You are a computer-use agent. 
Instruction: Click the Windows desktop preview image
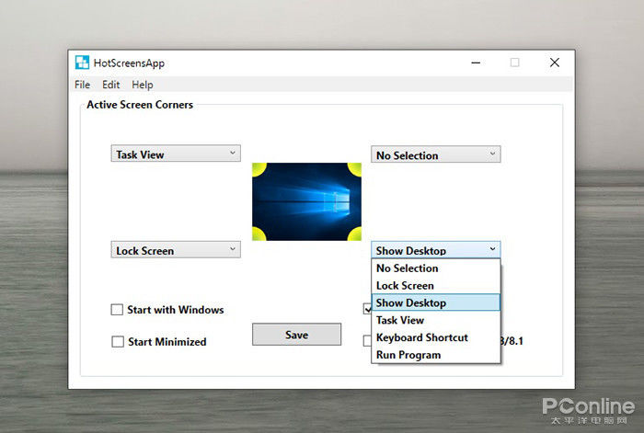point(306,201)
